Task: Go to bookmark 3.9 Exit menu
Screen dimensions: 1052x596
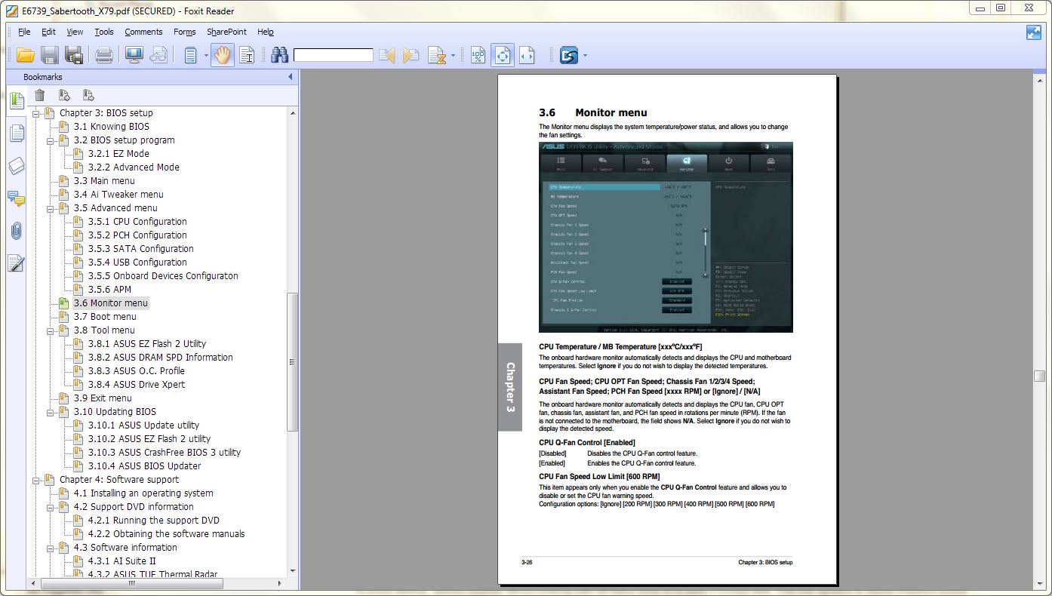Action: (x=103, y=398)
